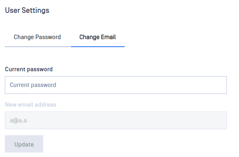
Task: Select the Change Email tab
Action: pos(98,37)
